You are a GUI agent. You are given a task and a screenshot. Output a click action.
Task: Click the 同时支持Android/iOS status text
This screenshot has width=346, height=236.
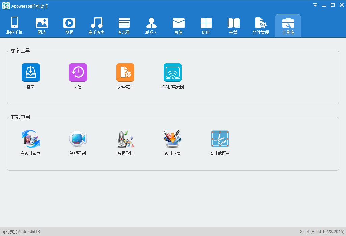tap(21, 232)
